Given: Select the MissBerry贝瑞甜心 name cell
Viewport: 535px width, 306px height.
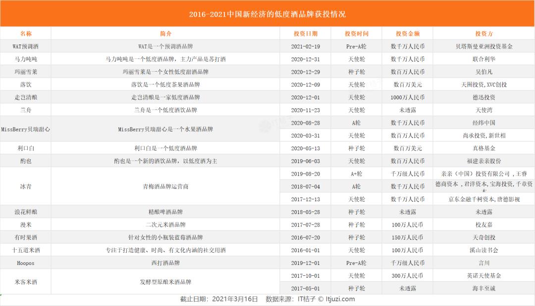Looking at the screenshot, I should 26,129.
